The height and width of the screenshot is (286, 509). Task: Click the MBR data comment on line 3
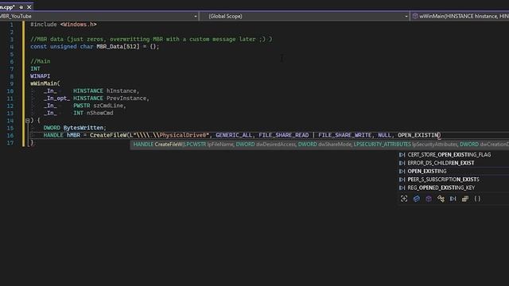point(151,39)
